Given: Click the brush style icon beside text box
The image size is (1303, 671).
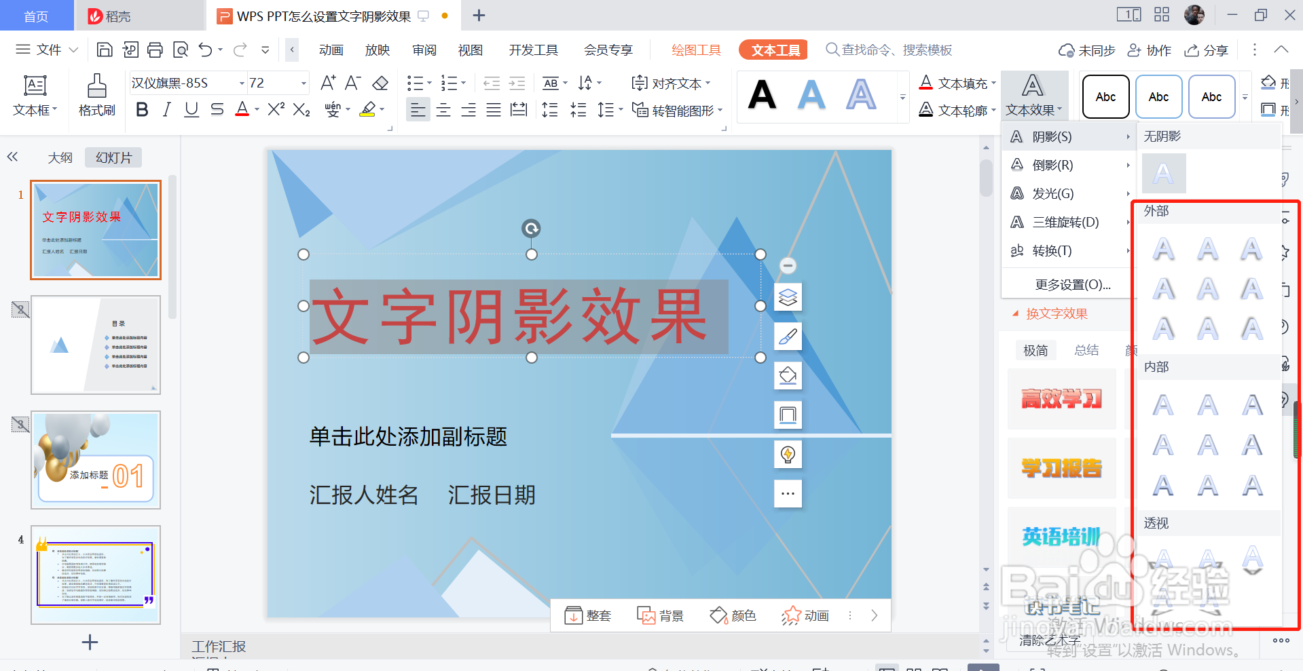Looking at the screenshot, I should (788, 337).
